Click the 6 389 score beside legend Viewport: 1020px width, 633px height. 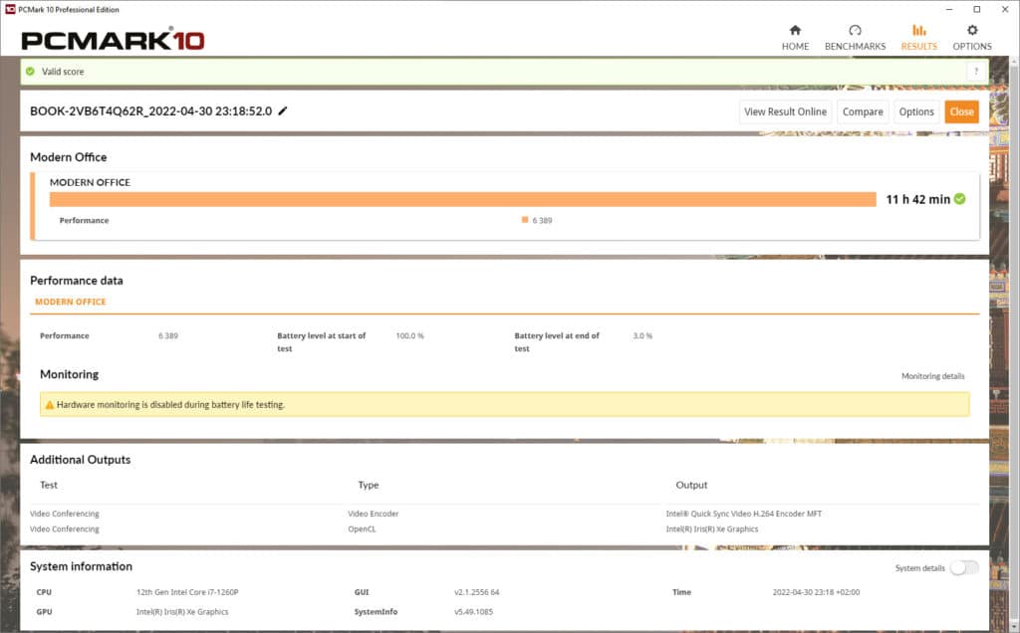[542, 220]
